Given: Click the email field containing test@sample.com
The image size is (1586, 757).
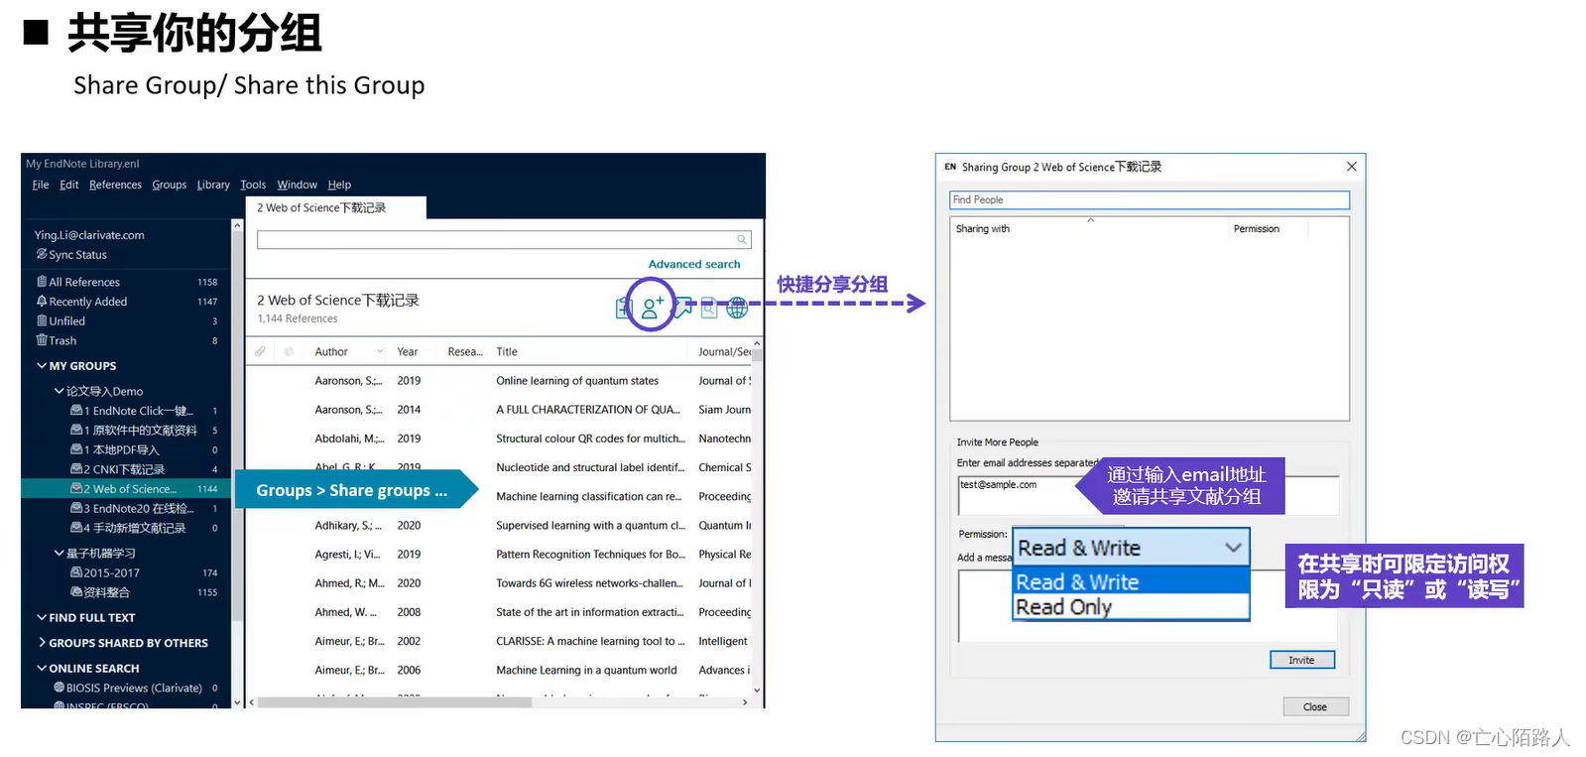Looking at the screenshot, I should pyautogui.click(x=1149, y=495).
